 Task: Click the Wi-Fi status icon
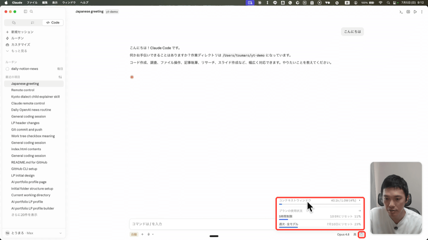(380, 3)
